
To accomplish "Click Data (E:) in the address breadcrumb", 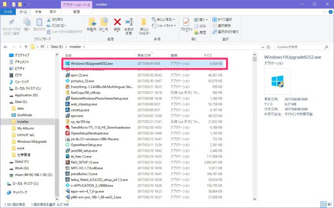I will coord(57,47).
